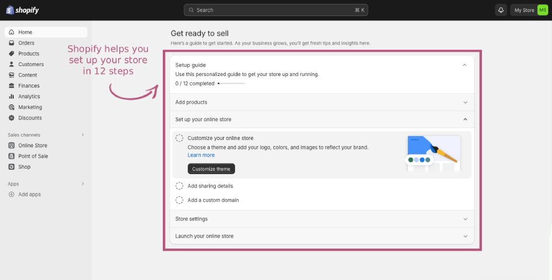Click the Customers person icon
552x280 pixels.
(x=12, y=64)
